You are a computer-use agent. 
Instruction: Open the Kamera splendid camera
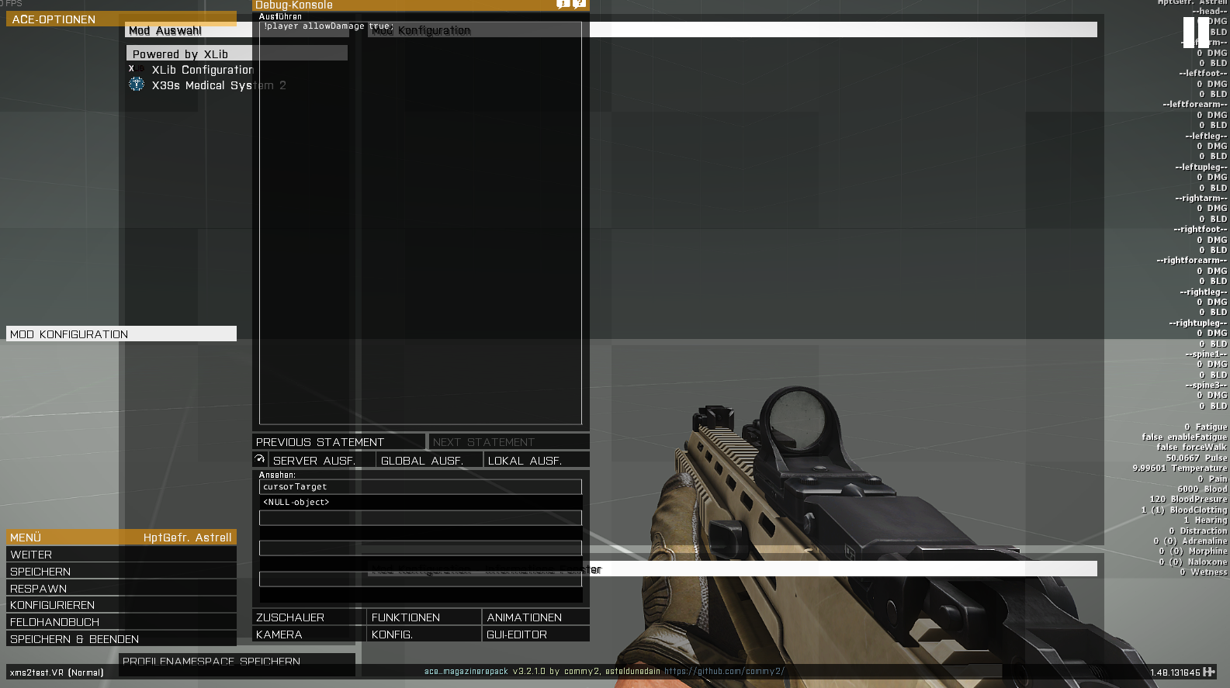[309, 634]
